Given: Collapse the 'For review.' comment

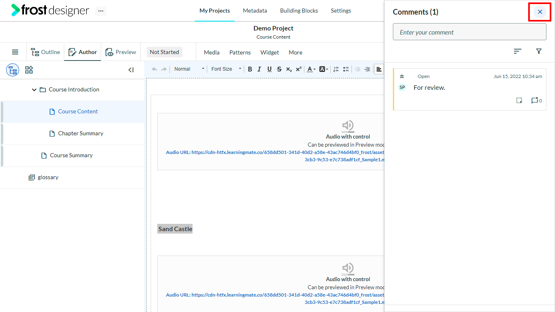Looking at the screenshot, I should [x=402, y=76].
